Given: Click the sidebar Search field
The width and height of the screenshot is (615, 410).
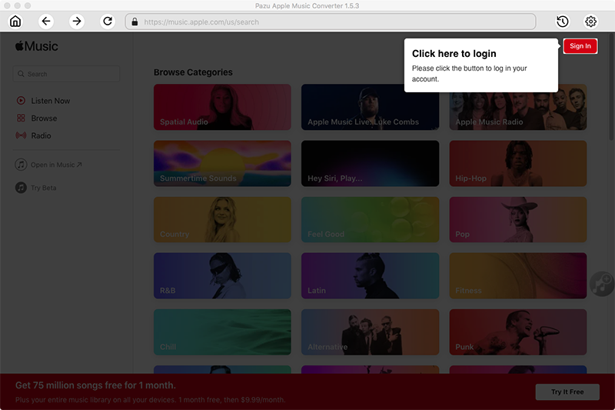Looking at the screenshot, I should [x=67, y=74].
